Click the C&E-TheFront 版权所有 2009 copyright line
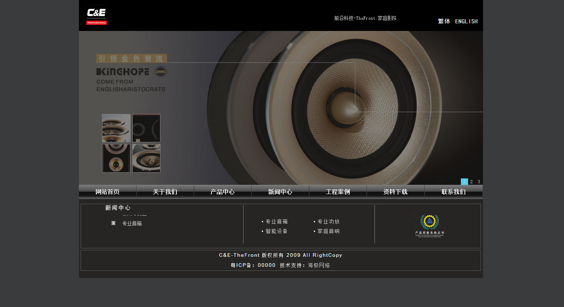The height and width of the screenshot is (307, 564). point(281,255)
